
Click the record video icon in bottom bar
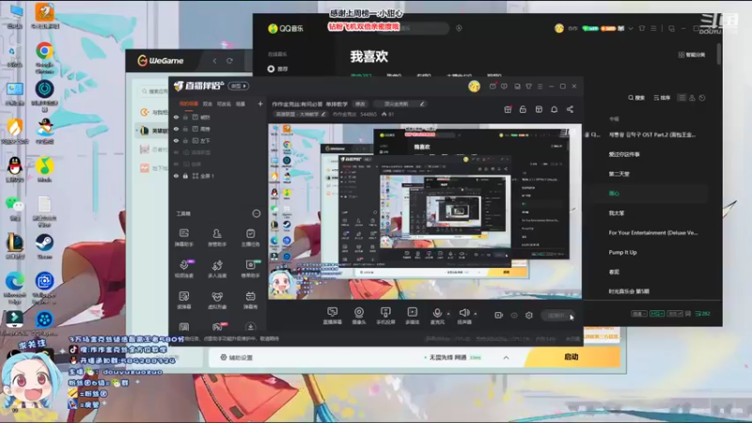(499, 315)
